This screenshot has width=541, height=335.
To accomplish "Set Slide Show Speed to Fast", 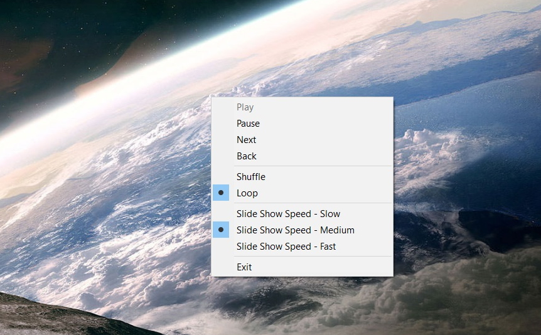I will coord(303,247).
